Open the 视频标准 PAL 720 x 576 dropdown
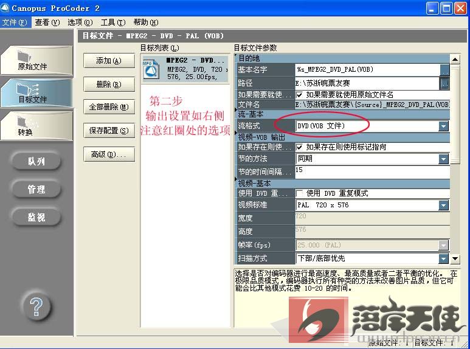The height and width of the screenshot is (349, 470). point(444,205)
